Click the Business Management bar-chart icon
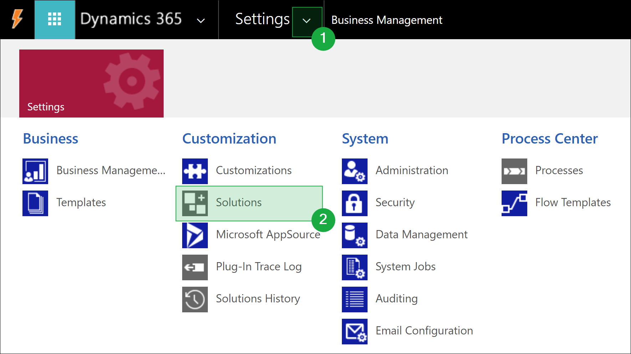This screenshot has height=354, width=631. [x=35, y=171]
